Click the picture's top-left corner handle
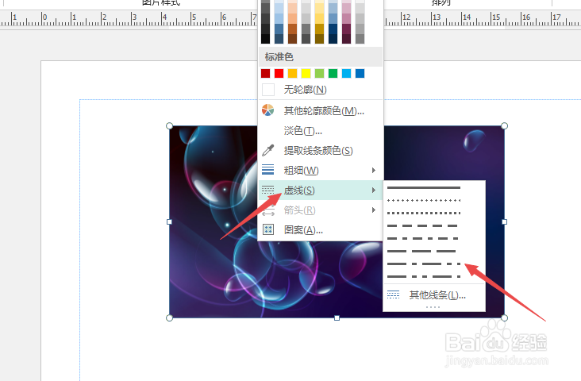The image size is (581, 381). click(x=169, y=126)
